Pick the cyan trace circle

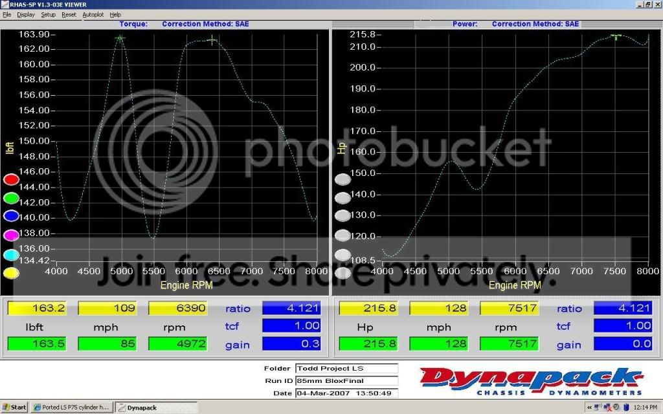[11, 255]
